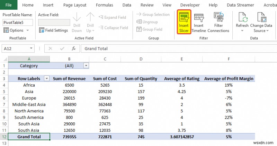Screen dimensions: 277x146
Task: Expand the Options dropdown arrow
Action: point(28,30)
